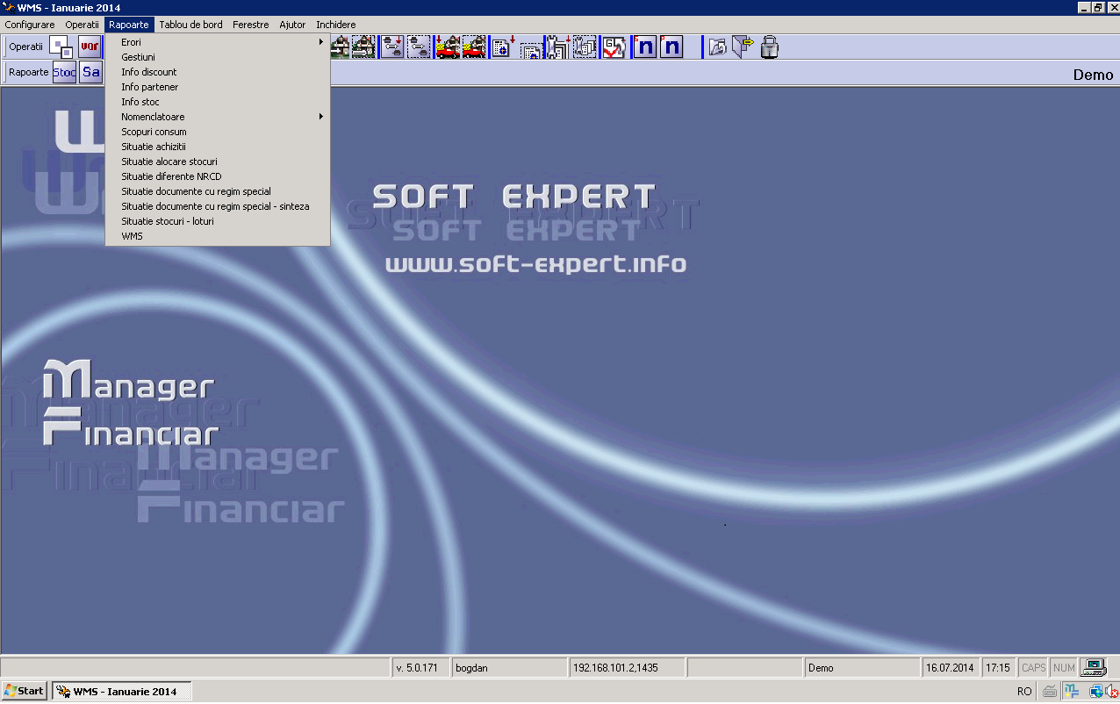Click the folder refresh icon in toolbar
This screenshot has width=1120, height=704.
pos(718,47)
